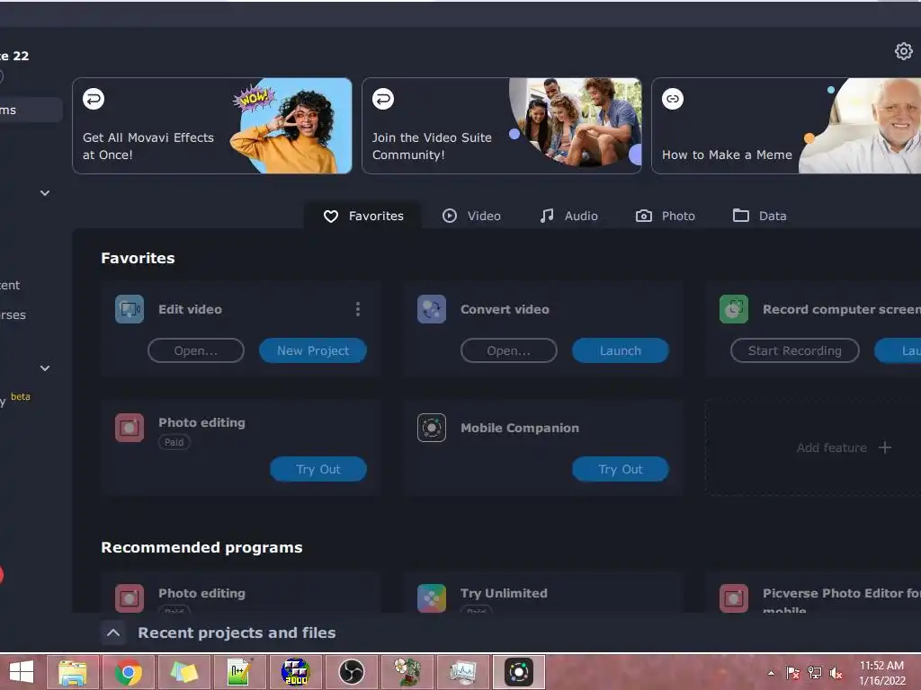This screenshot has height=690, width=921.
Task: Try Out the Photo editing program
Action: [x=318, y=469]
